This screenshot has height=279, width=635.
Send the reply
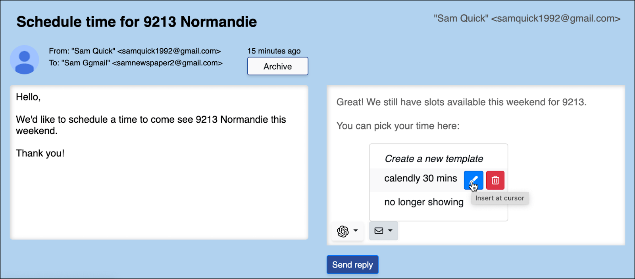(352, 265)
